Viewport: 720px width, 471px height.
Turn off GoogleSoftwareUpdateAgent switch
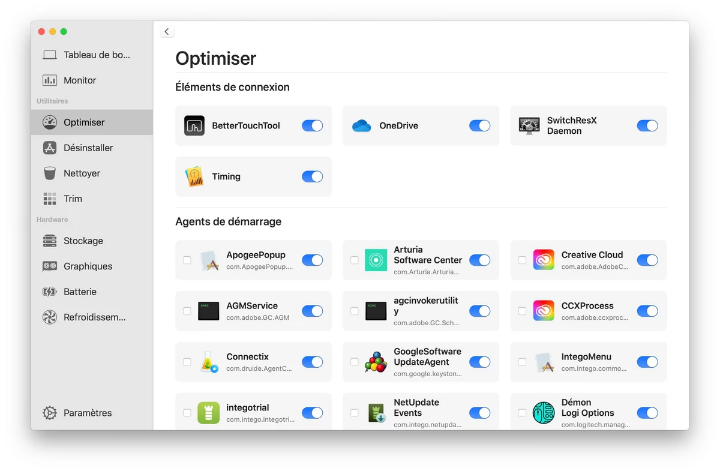pos(479,362)
